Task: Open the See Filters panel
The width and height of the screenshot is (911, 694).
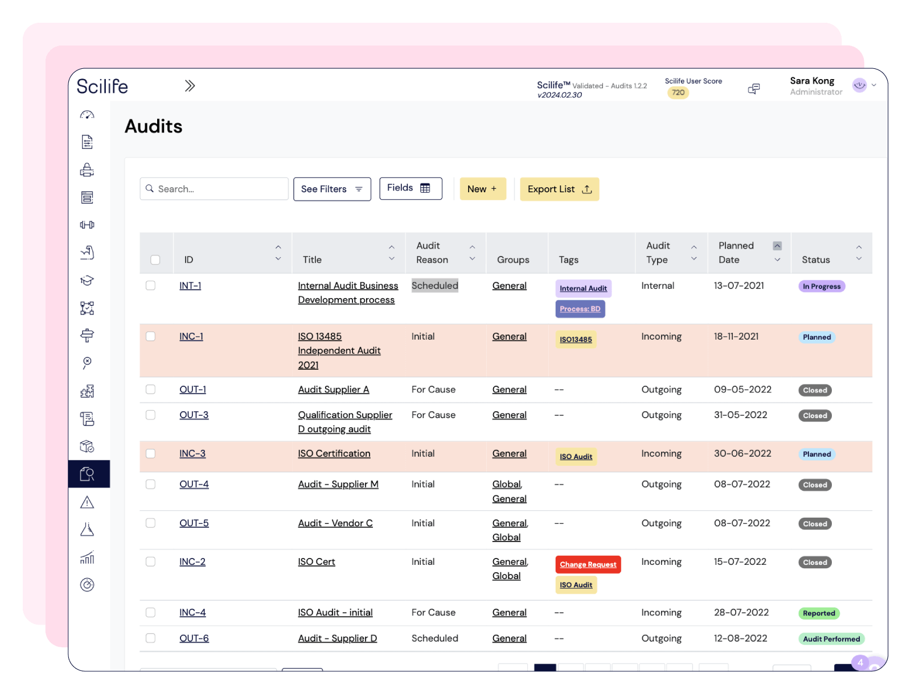Action: 332,189
